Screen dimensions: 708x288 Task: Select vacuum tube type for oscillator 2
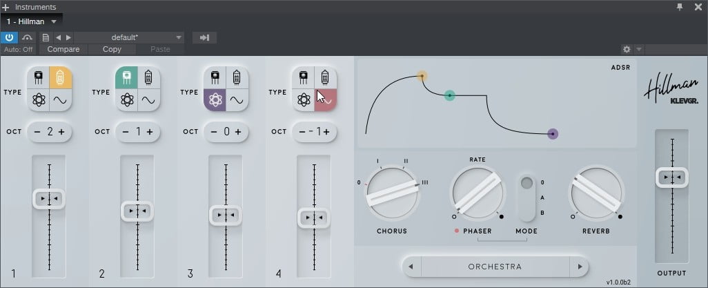148,78
